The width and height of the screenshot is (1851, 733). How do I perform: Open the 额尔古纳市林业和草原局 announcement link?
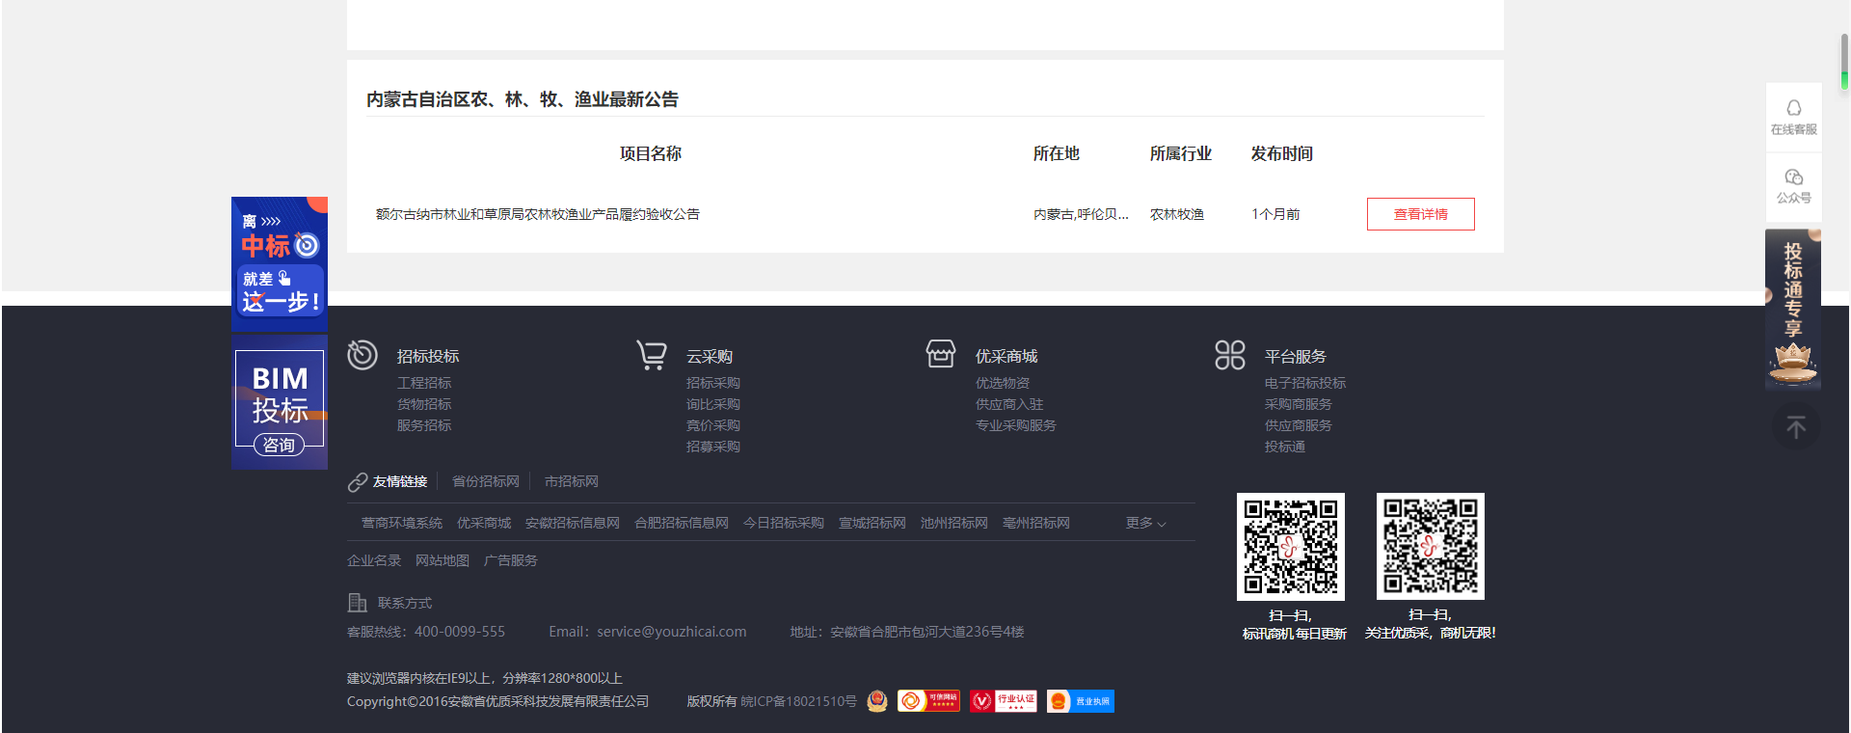(x=537, y=214)
